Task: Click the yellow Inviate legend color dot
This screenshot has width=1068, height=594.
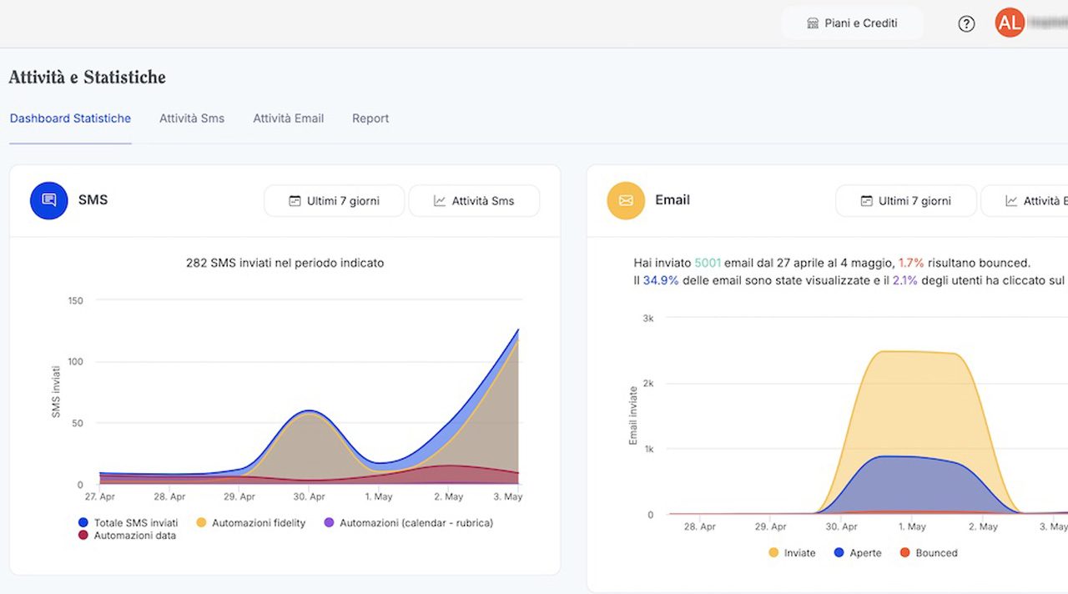Action: point(773,553)
